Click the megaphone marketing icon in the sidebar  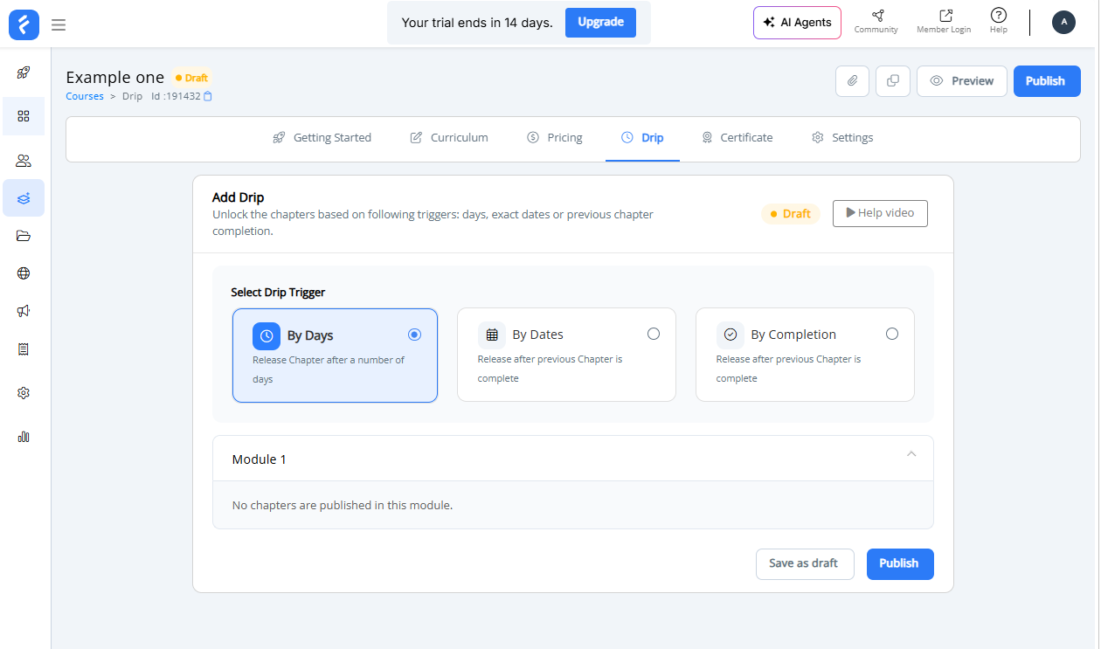24,311
